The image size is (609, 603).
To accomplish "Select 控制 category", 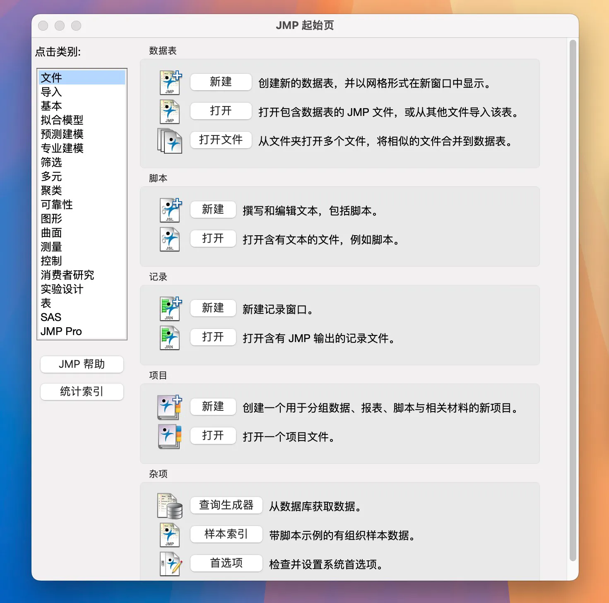I will pos(82,260).
